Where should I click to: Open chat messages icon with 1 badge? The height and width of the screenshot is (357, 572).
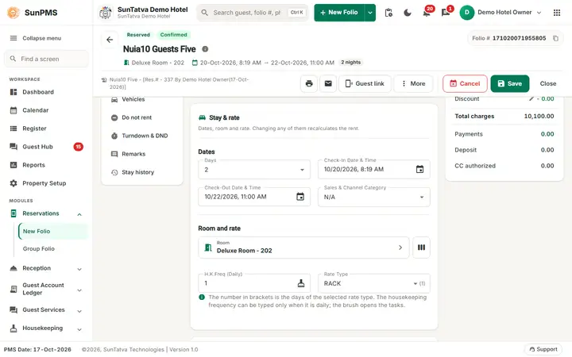click(446, 12)
